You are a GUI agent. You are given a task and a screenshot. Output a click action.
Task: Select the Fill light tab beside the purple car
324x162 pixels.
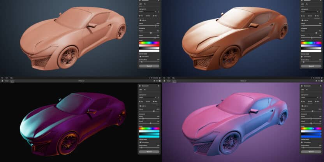point(148,102)
